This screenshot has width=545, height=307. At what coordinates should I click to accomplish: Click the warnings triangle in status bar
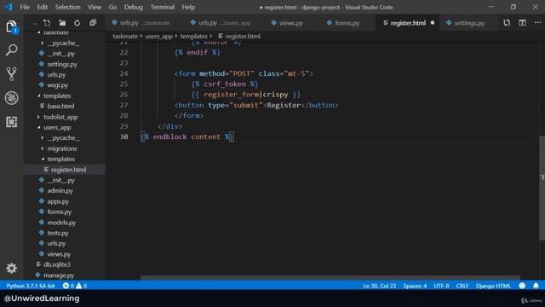(79, 286)
